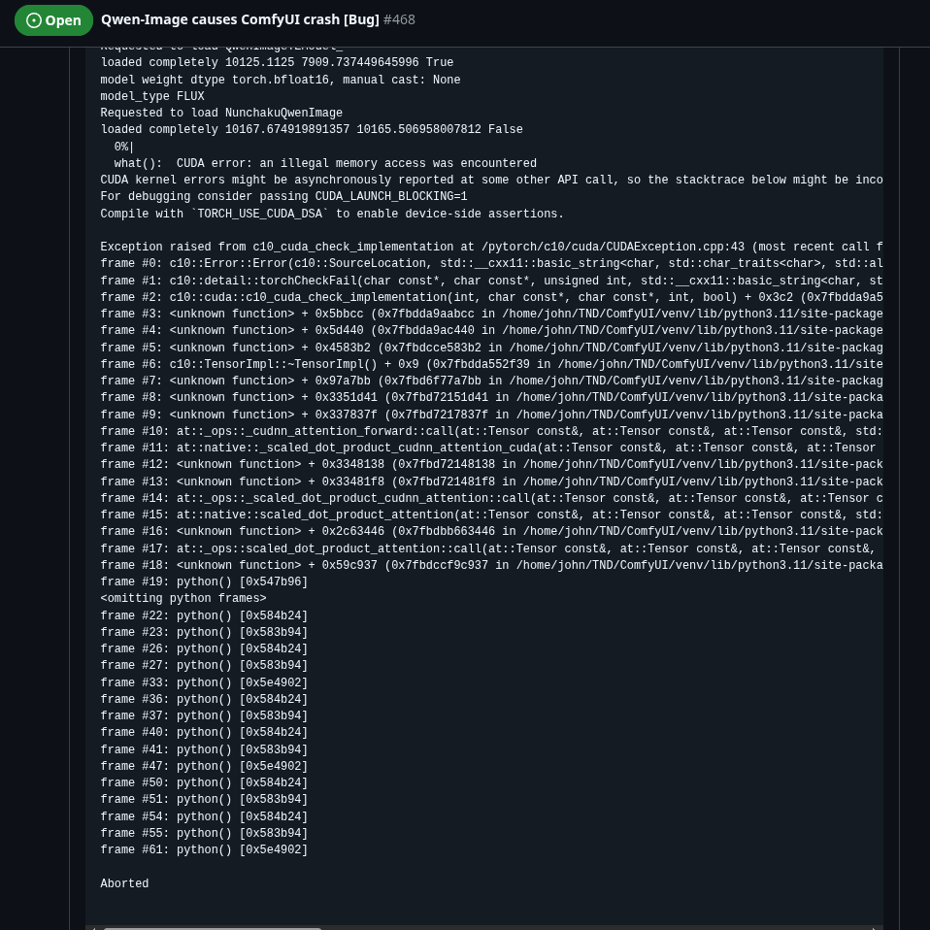The height and width of the screenshot is (930, 930).
Task: Click the 'frame #19: python()' line
Action: (x=204, y=582)
